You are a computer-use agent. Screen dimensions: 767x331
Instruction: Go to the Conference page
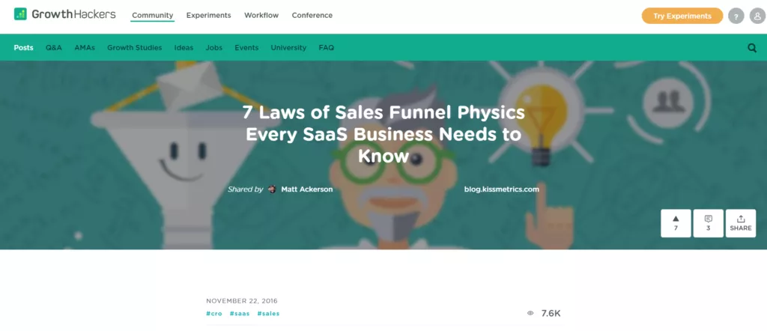point(312,15)
